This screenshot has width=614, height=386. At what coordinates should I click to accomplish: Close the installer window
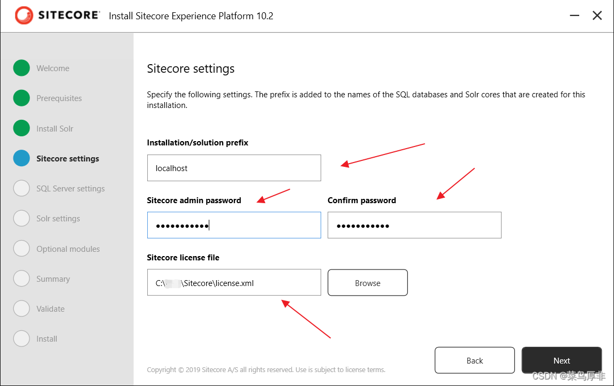pos(597,16)
